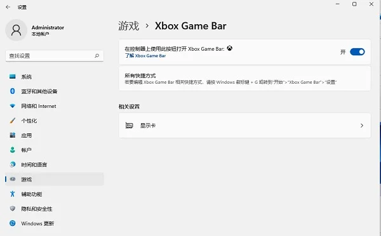Click the shield icon for 隐私和安全性

pos(13,209)
